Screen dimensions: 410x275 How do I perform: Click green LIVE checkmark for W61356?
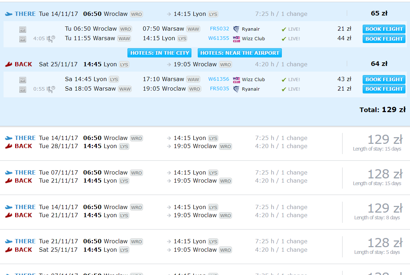coord(284,80)
